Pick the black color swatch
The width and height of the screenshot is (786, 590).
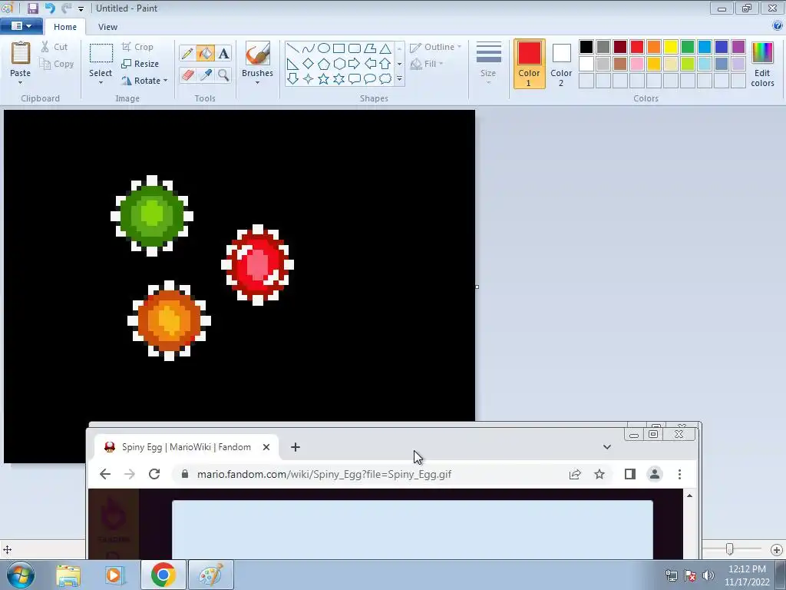tap(586, 47)
